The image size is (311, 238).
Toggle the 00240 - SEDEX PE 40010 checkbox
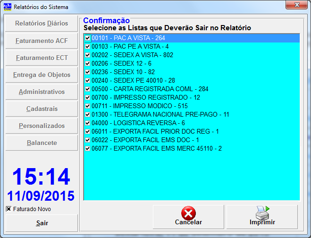click(x=87, y=80)
